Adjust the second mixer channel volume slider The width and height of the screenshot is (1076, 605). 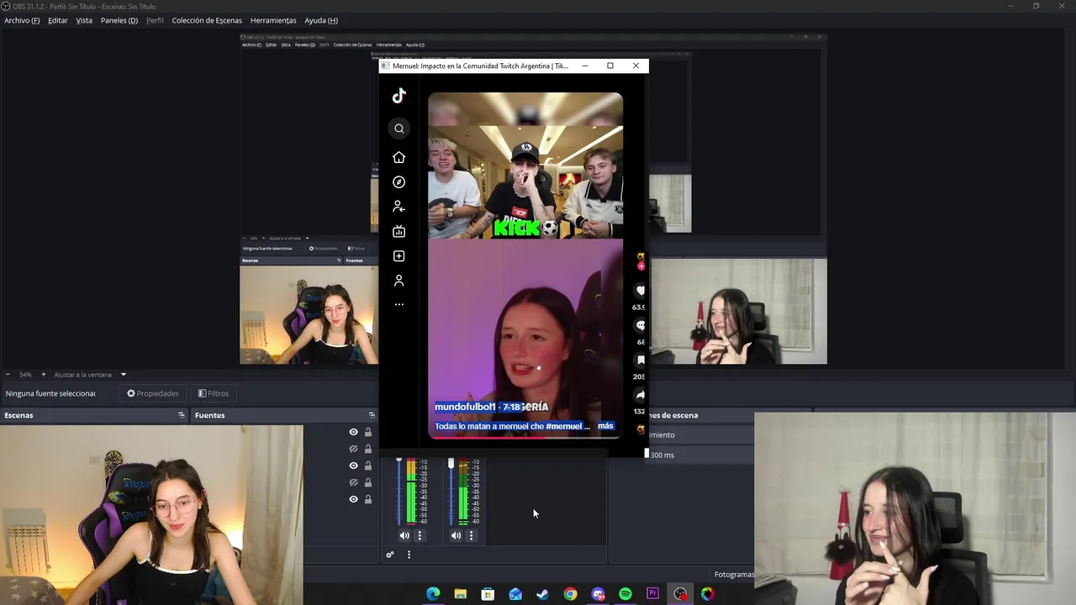pos(451,492)
